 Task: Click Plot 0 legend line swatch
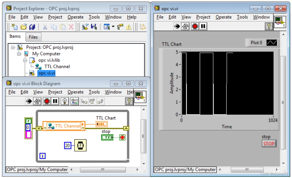[x=272, y=43]
